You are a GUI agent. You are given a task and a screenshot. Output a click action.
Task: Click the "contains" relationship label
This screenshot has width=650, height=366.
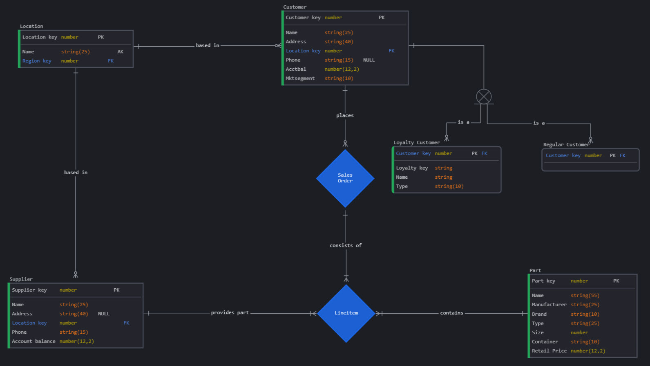451,313
